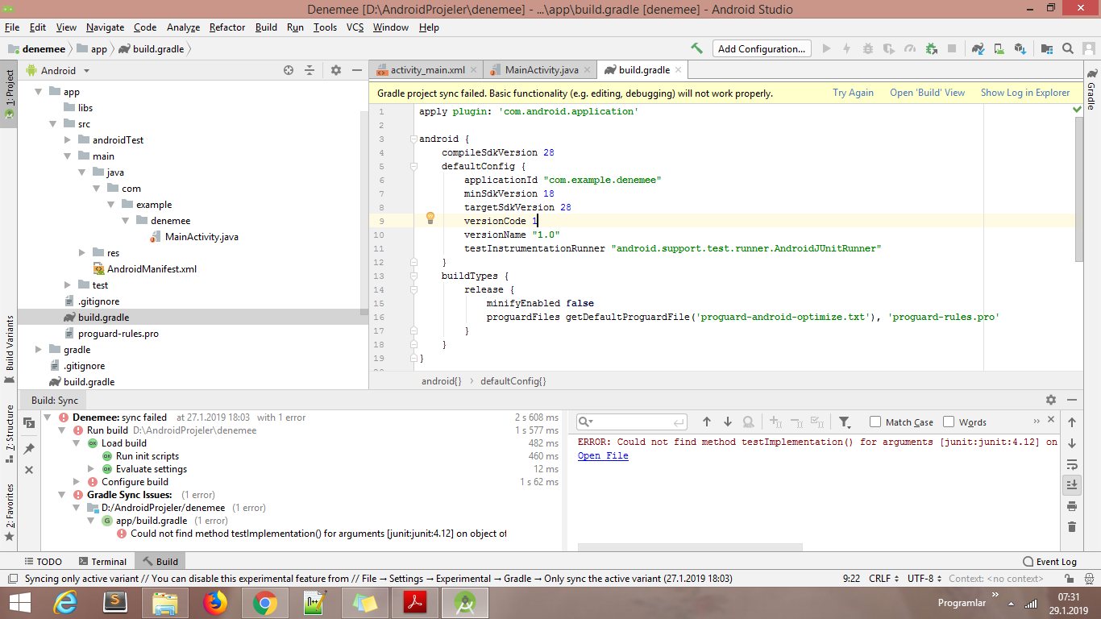Click the yellow lightbulb intention icon
This screenshot has height=619, width=1101.
[x=430, y=218]
